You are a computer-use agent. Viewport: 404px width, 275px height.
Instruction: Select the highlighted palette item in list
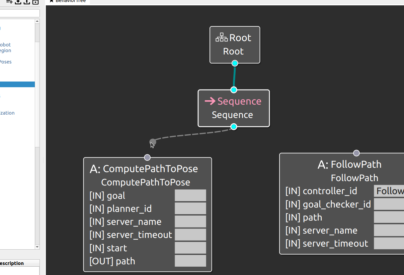[x=17, y=85]
